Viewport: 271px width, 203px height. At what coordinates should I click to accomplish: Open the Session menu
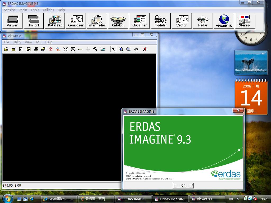10,10
